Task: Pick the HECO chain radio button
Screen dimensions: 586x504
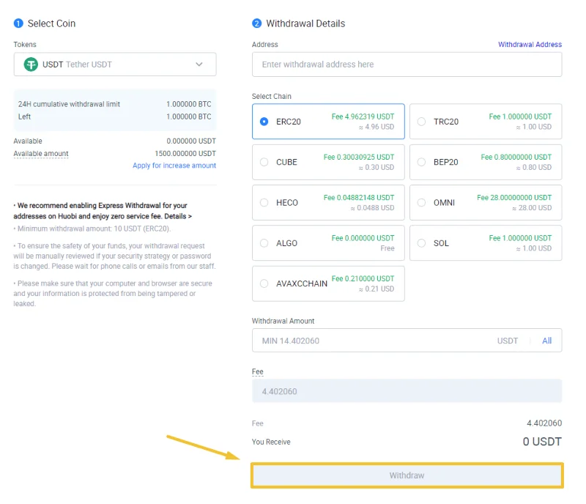Action: [x=264, y=203]
